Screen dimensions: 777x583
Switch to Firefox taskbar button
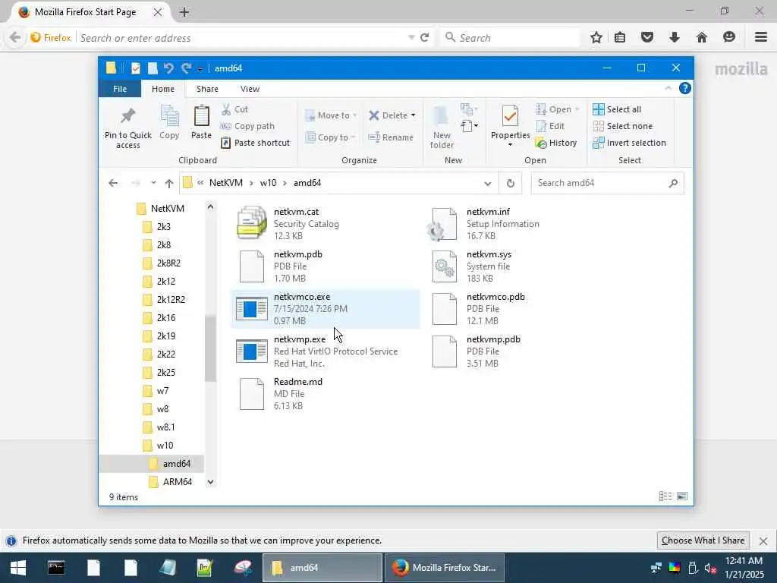tap(445, 568)
